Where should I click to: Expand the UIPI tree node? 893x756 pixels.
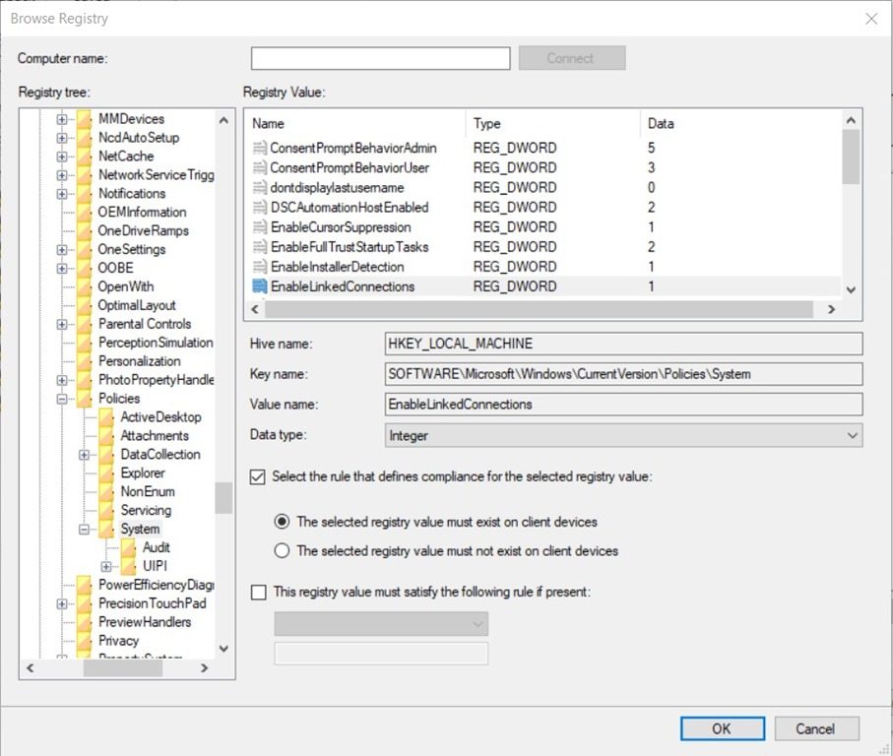pyautogui.click(x=106, y=566)
